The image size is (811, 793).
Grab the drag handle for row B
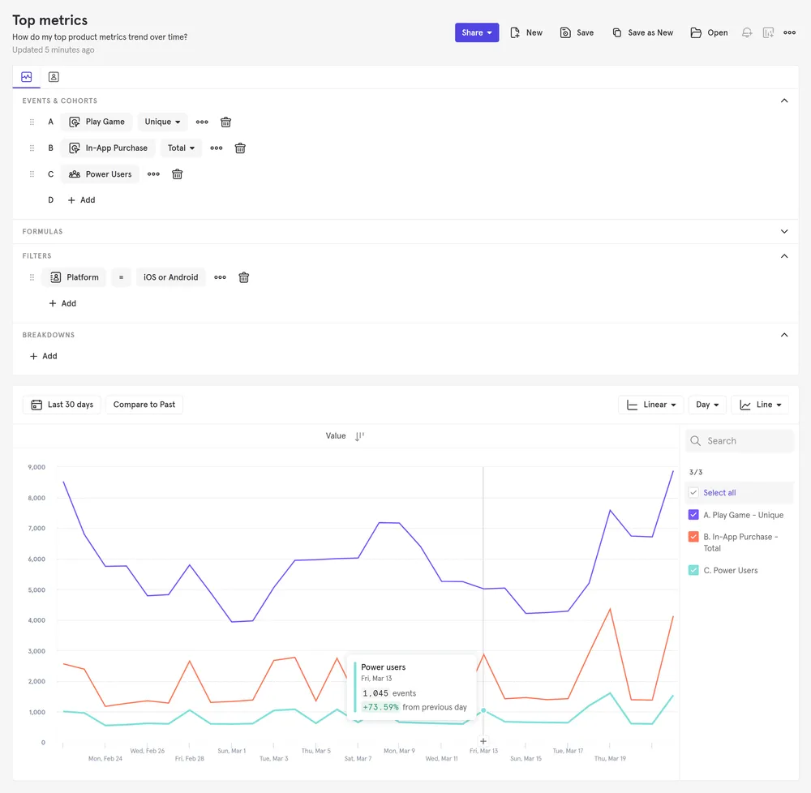coord(32,148)
